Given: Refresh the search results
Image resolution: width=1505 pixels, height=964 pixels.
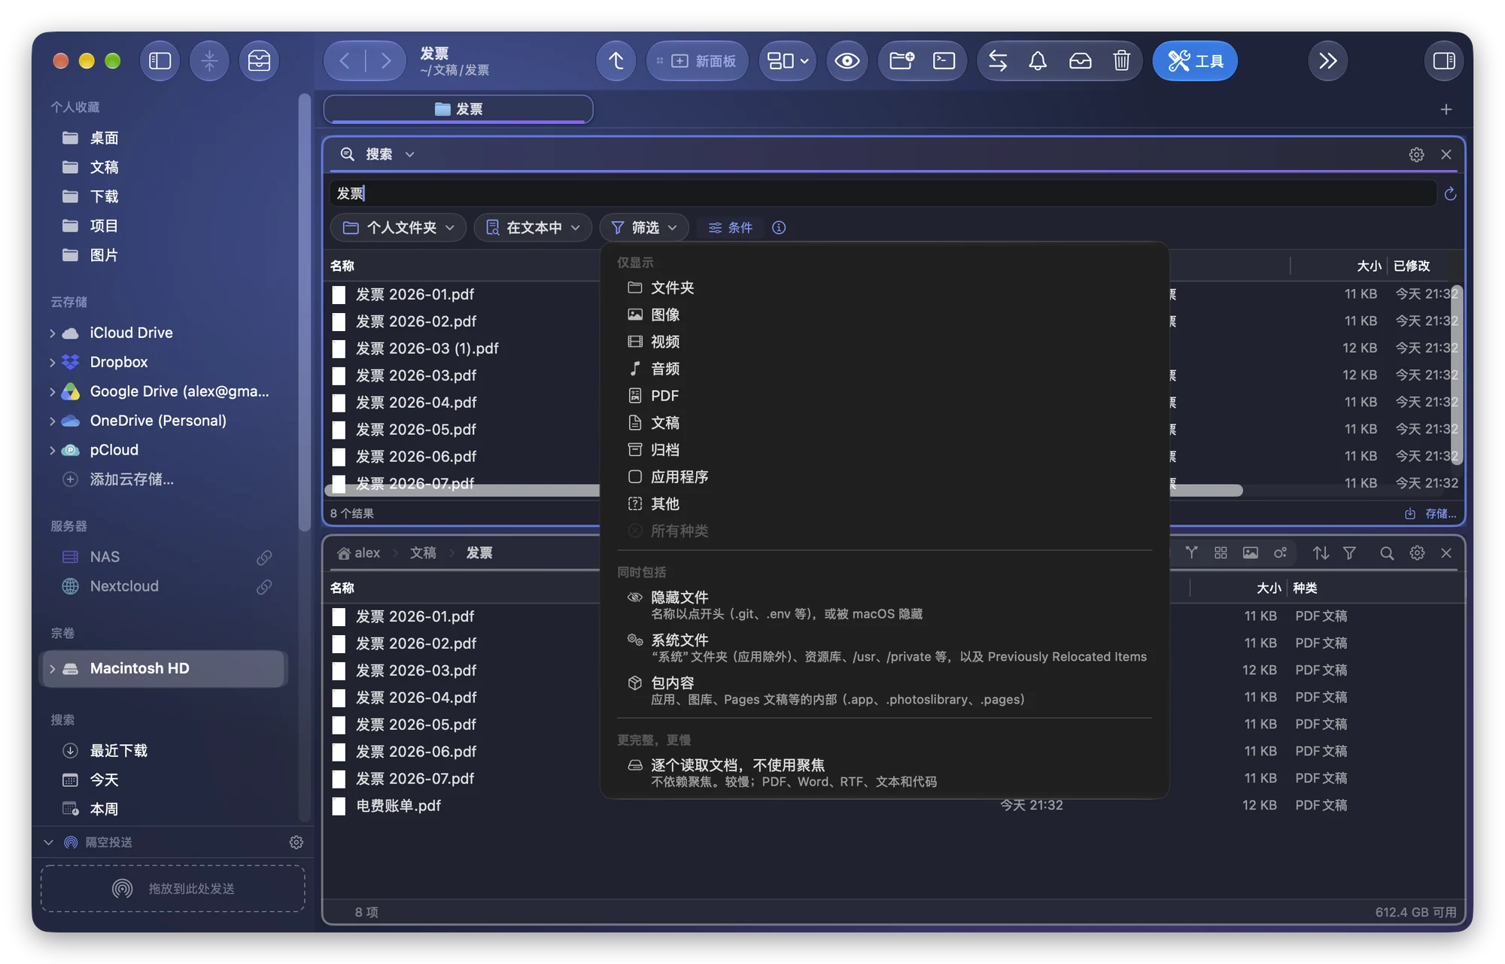Looking at the screenshot, I should point(1450,194).
